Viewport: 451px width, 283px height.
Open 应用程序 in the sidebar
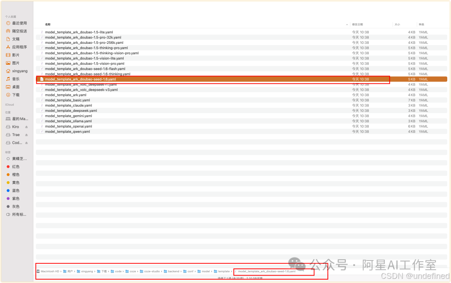click(x=17, y=47)
